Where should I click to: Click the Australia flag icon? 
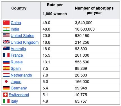tap(6, 48)
